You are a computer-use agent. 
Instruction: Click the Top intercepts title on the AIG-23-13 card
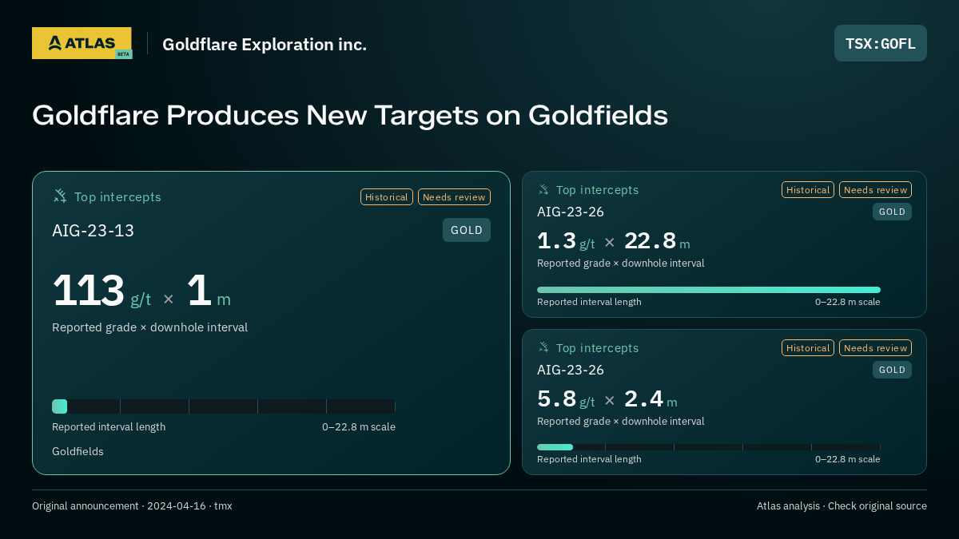(117, 197)
